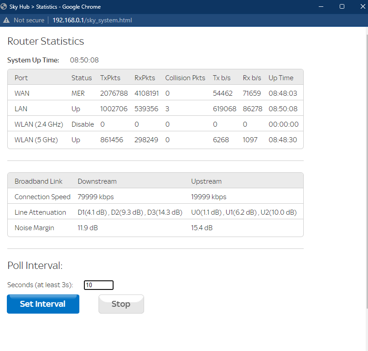
Task: Click the 15.4 dB upstream noise margin
Action: coord(202,228)
